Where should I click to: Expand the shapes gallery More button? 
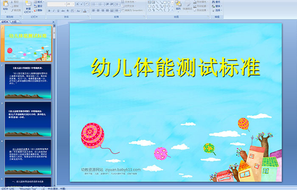click(172, 10)
